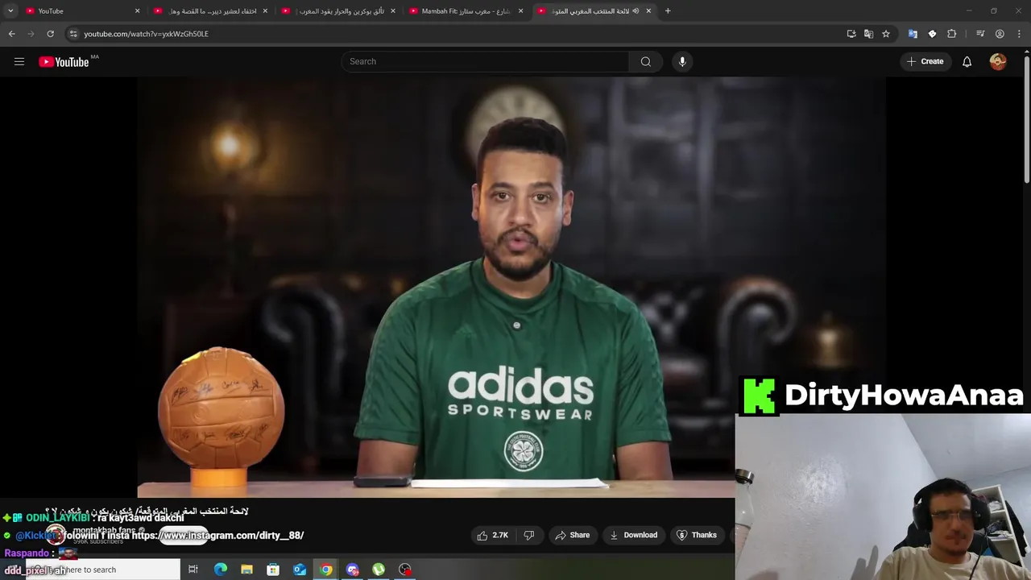This screenshot has width=1031, height=580.
Task: Select the active 'لائحة المنتخب المغربي' tab
Action: (594, 11)
